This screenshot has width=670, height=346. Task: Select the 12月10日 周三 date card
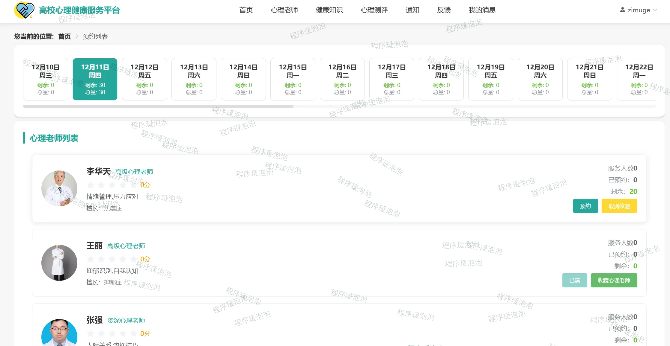(x=46, y=79)
